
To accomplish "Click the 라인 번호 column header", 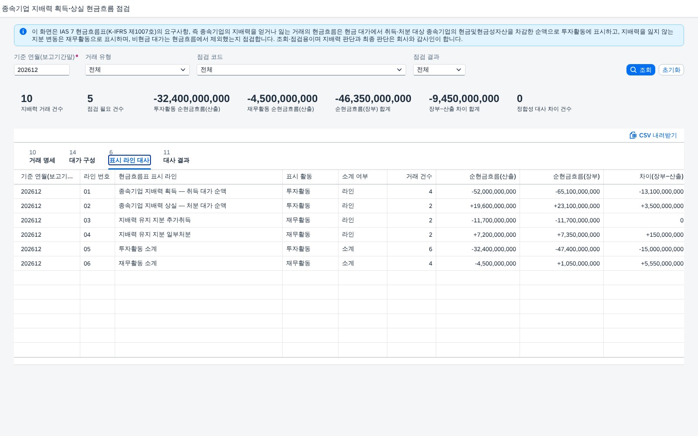I will point(97,177).
